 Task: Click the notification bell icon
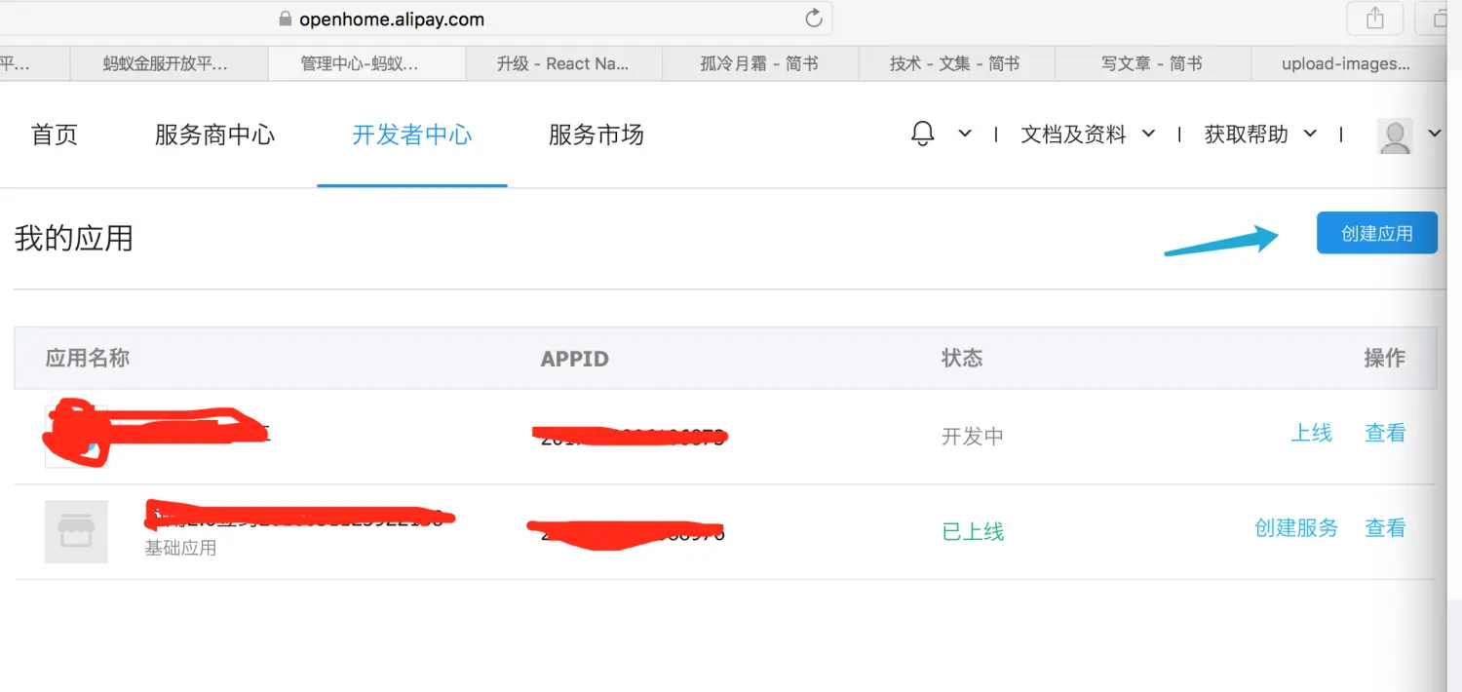pos(922,135)
